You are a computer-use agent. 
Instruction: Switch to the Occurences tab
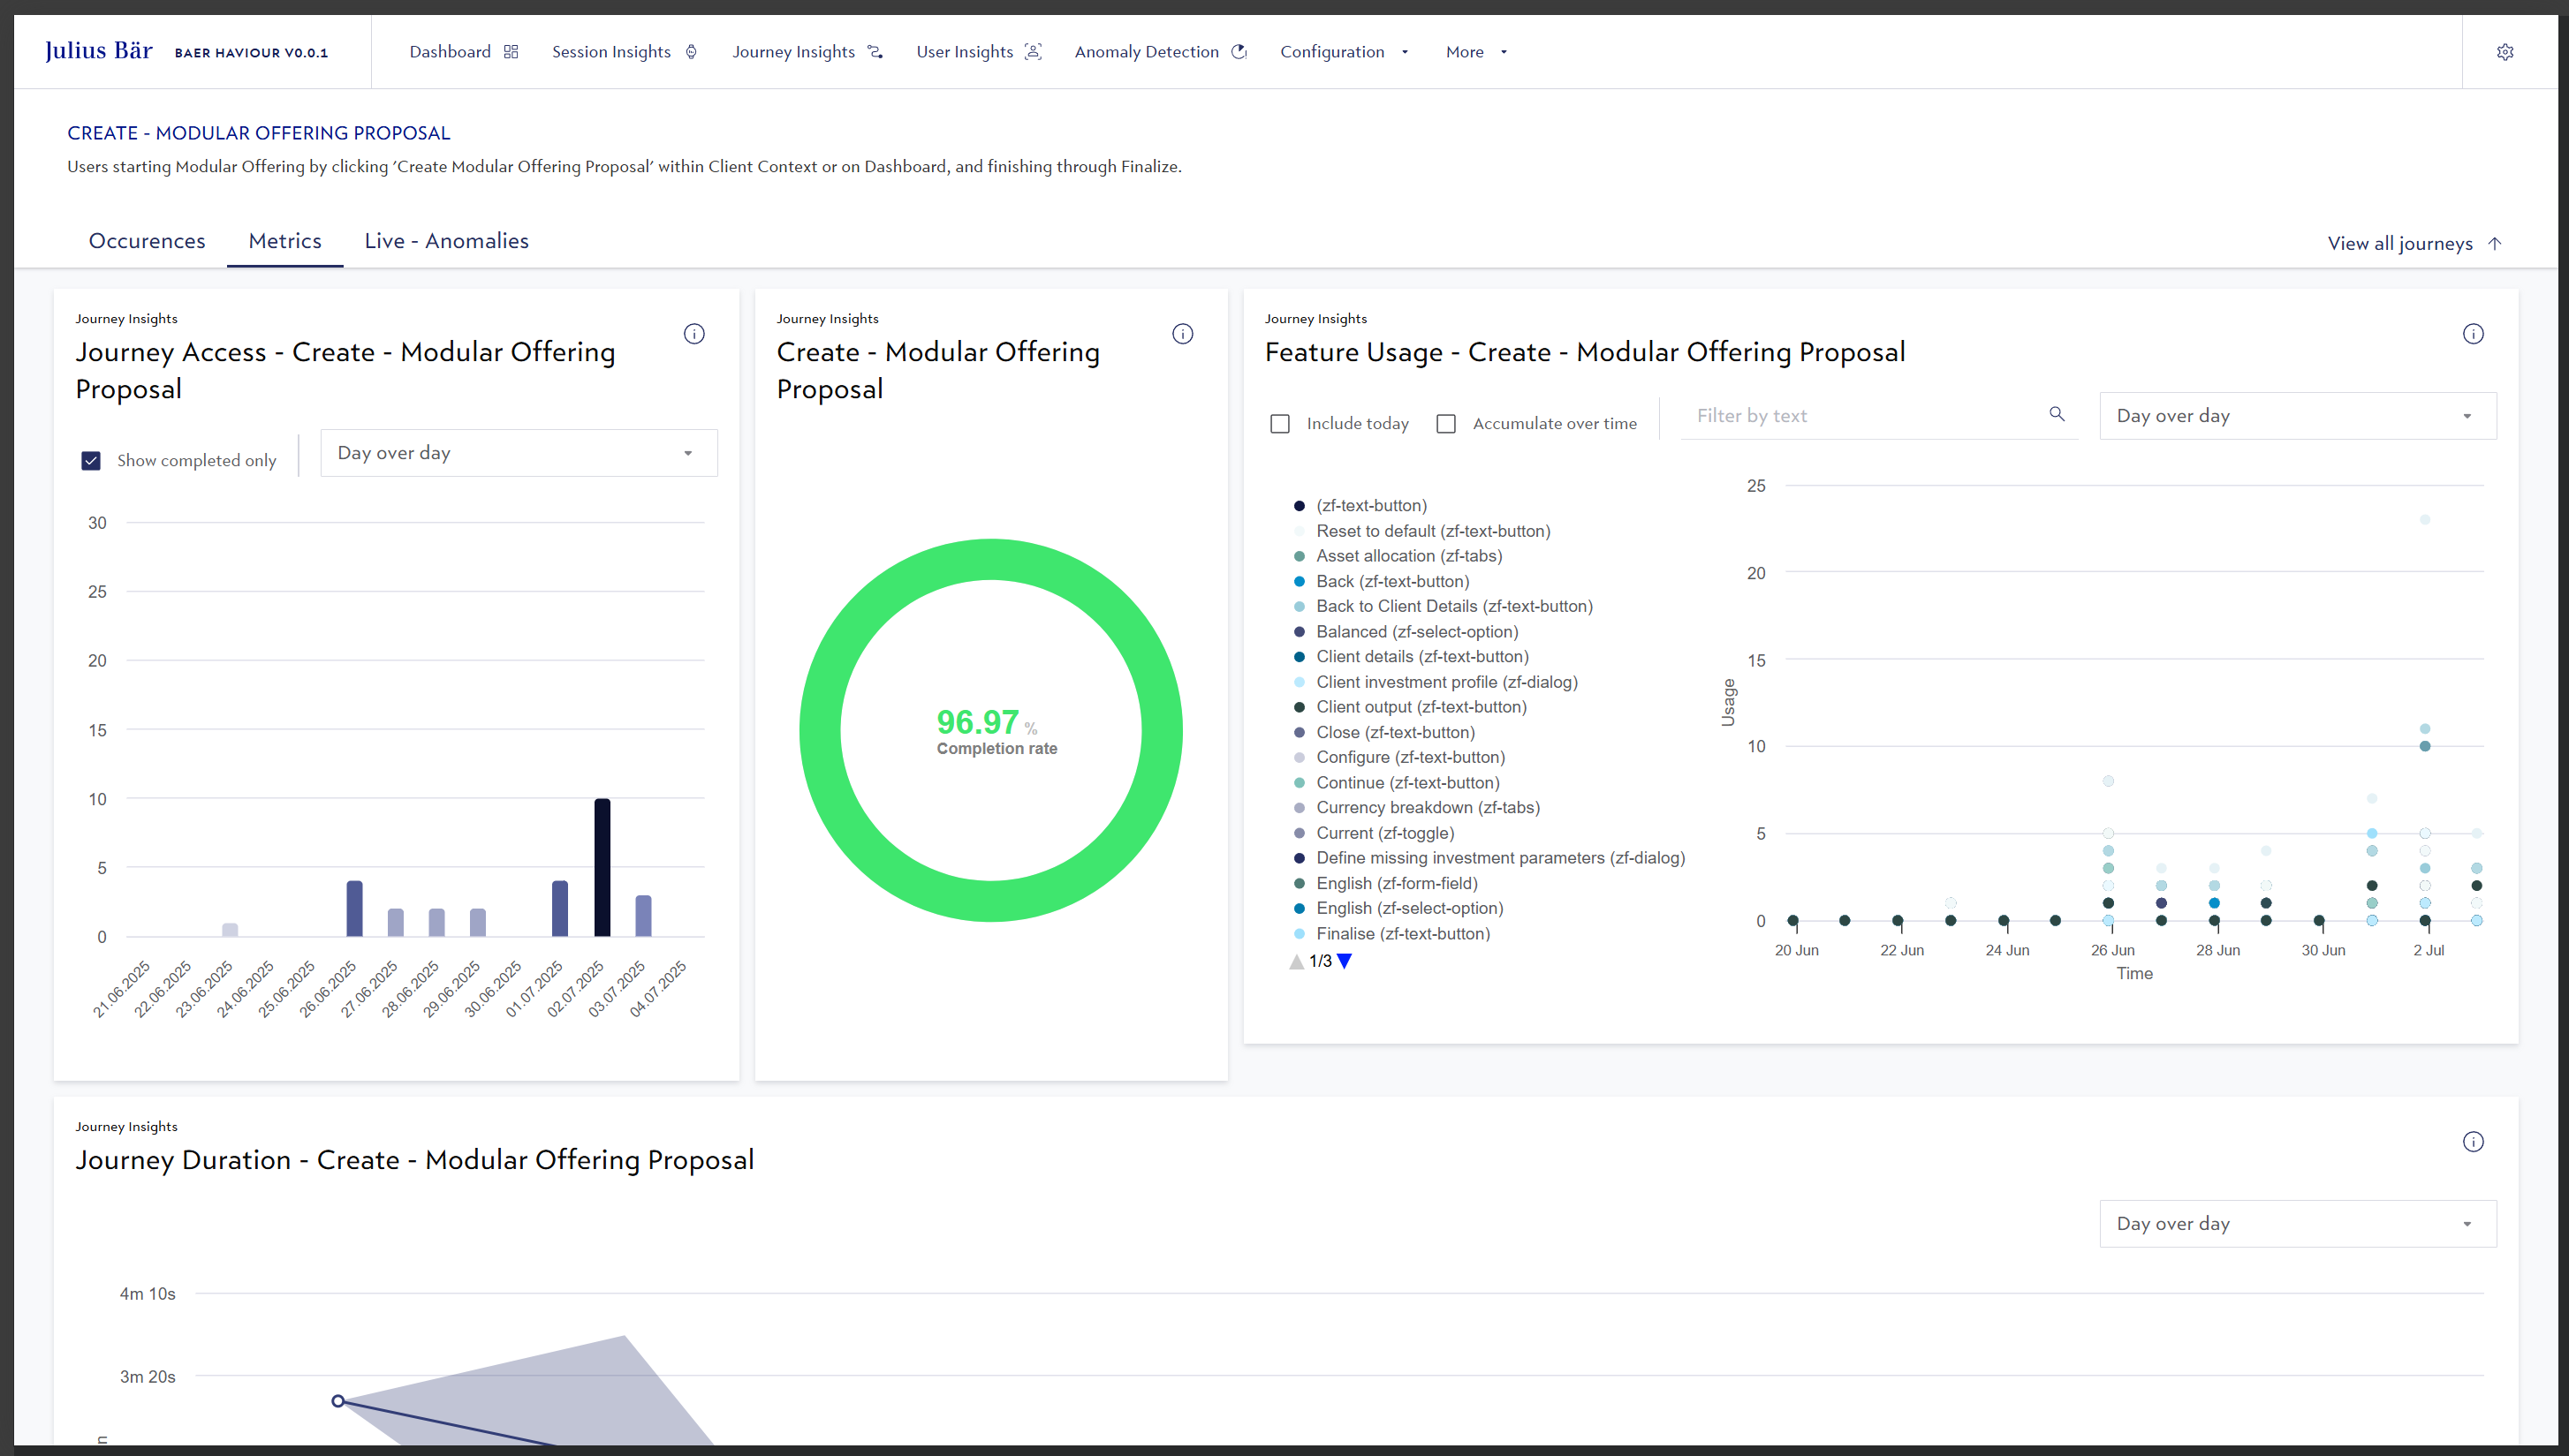[147, 241]
